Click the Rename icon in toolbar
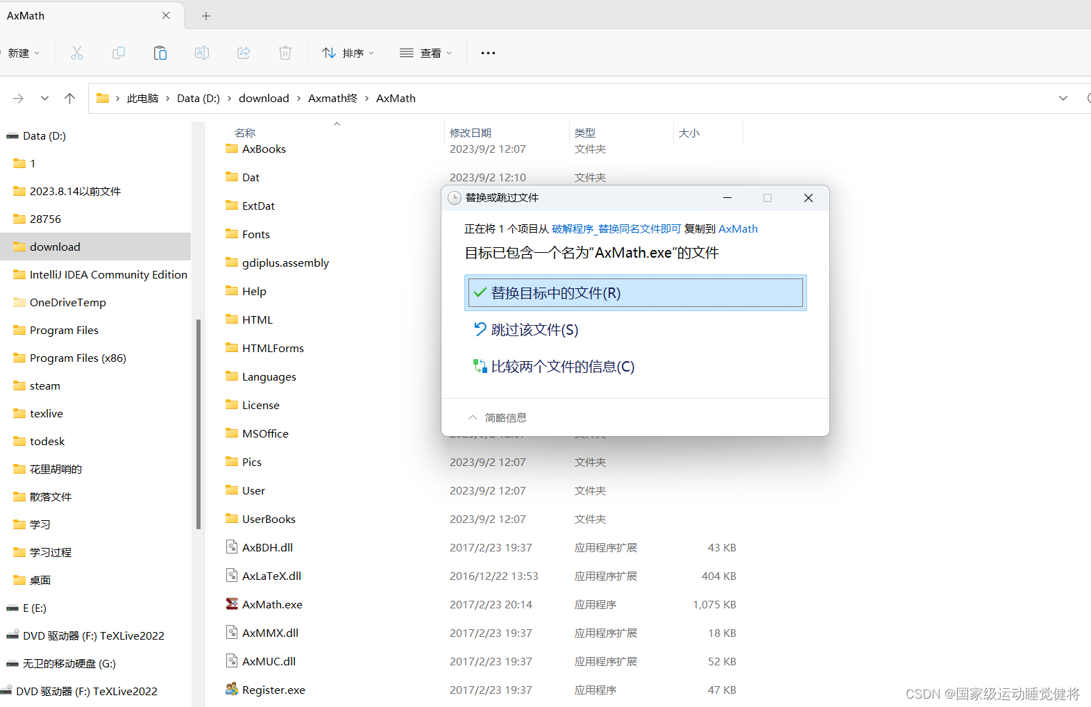Image resolution: width=1091 pixels, height=707 pixels. pos(202,53)
